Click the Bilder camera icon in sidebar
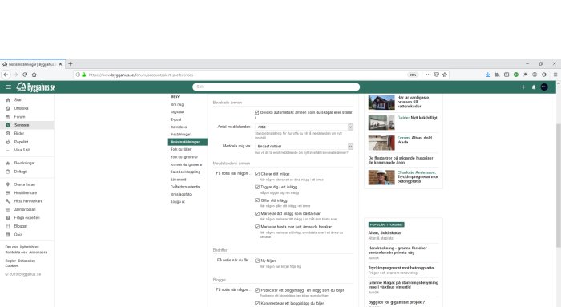 [8, 134]
